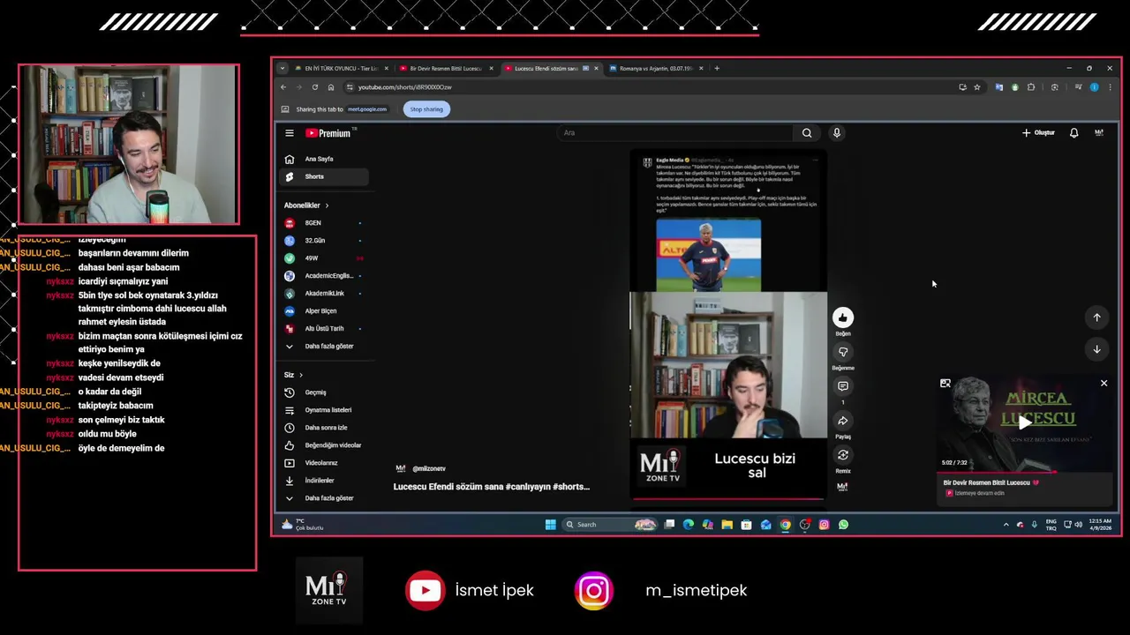
Task: Open a new browser tab
Action: point(717,68)
